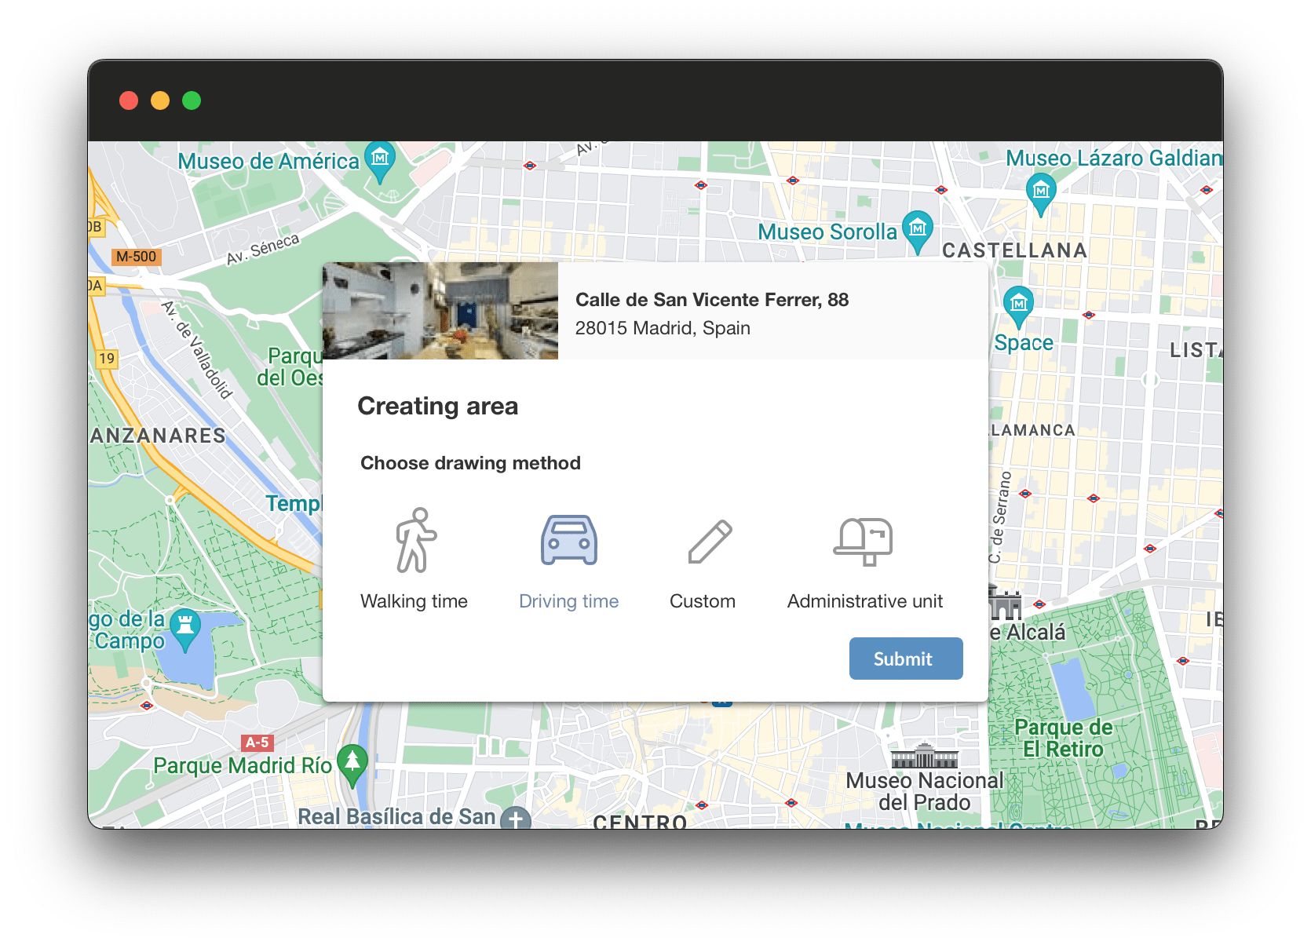Select the Walking time drawing method icon
The height and width of the screenshot is (945, 1311).
point(414,540)
